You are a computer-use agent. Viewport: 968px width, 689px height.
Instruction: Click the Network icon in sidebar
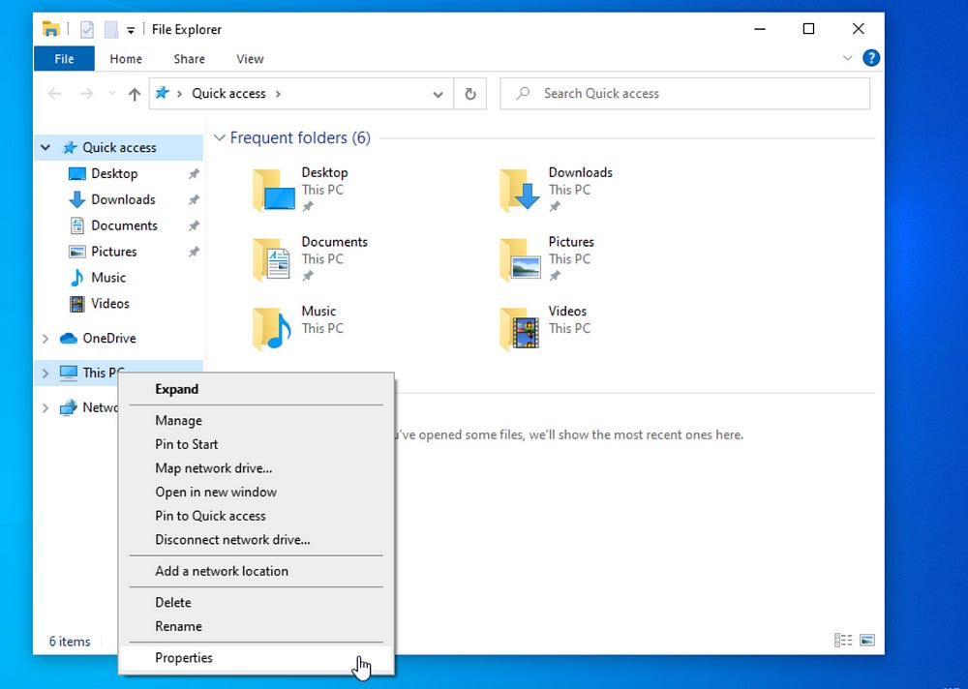[68, 407]
